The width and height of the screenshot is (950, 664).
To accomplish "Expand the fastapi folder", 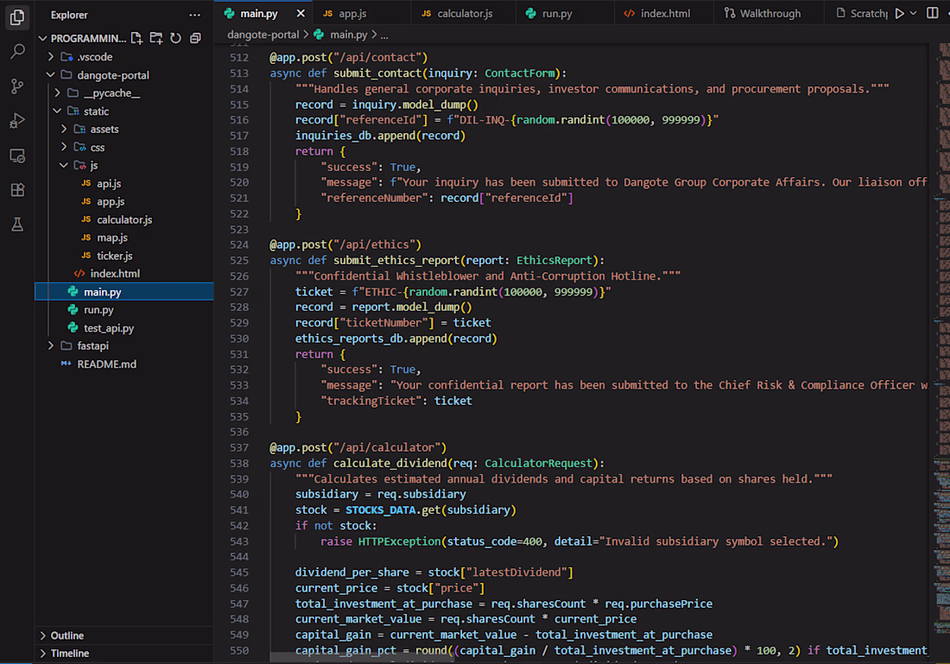I will tap(51, 346).
